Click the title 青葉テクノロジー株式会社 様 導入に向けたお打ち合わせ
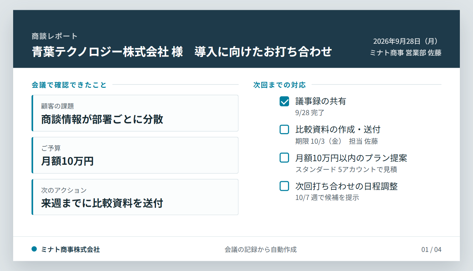 [x=182, y=52]
